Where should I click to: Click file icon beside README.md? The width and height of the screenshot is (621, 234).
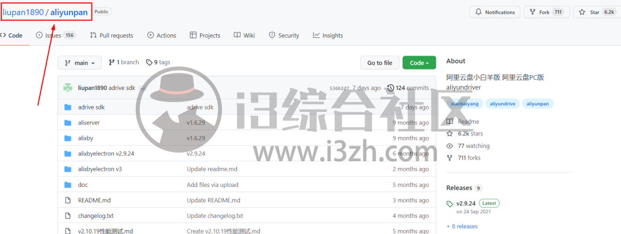68,200
